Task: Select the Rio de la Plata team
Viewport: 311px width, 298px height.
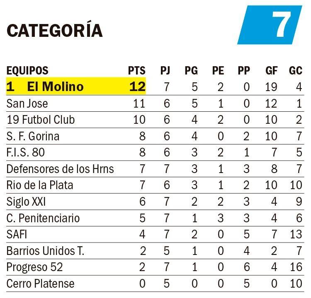Action: coord(40,185)
